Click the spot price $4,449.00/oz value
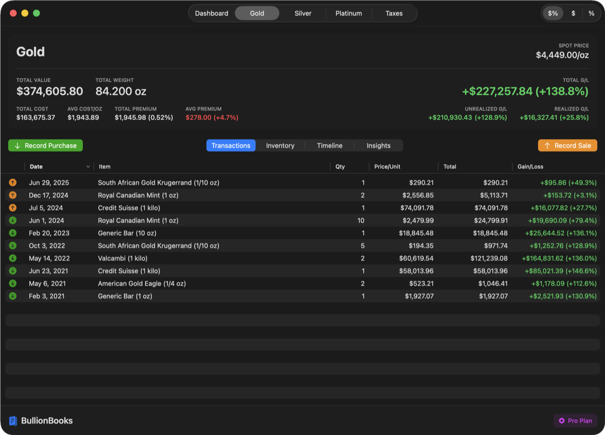The width and height of the screenshot is (605, 435). click(x=562, y=55)
